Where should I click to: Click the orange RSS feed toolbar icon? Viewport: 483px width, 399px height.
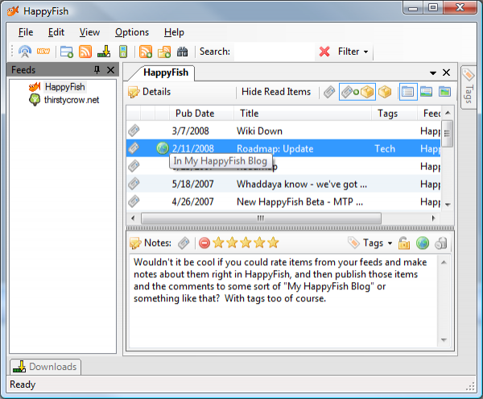click(x=85, y=52)
